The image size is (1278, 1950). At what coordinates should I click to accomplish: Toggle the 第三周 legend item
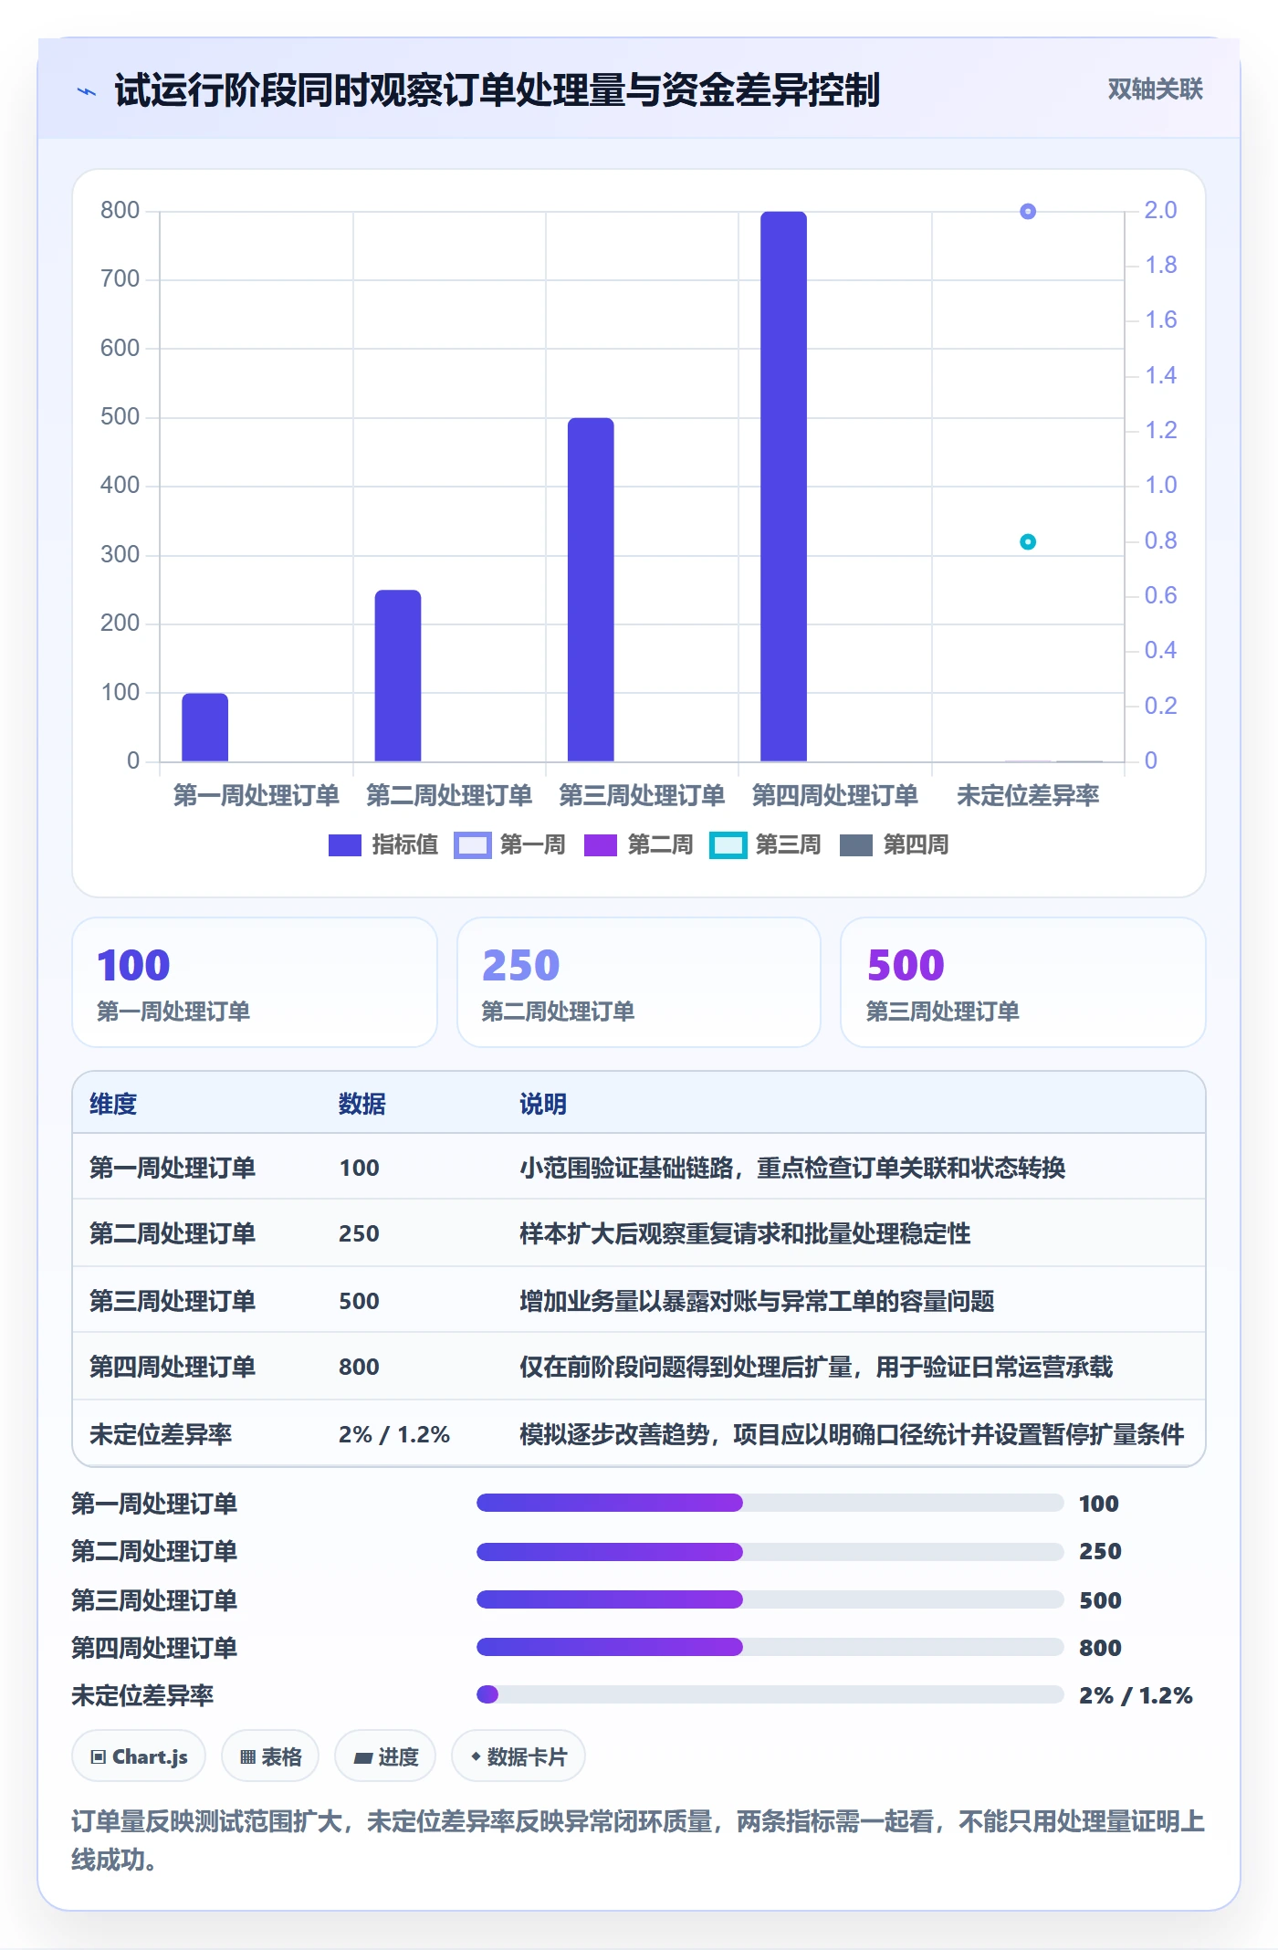coord(765,845)
